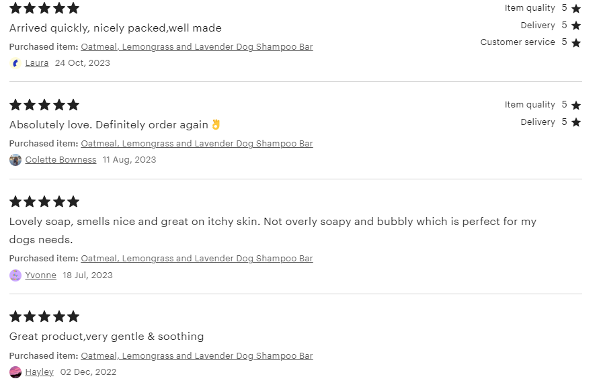601x389 pixels.
Task: Click the five-star rating on Yvonne's review
Action: 44,202
